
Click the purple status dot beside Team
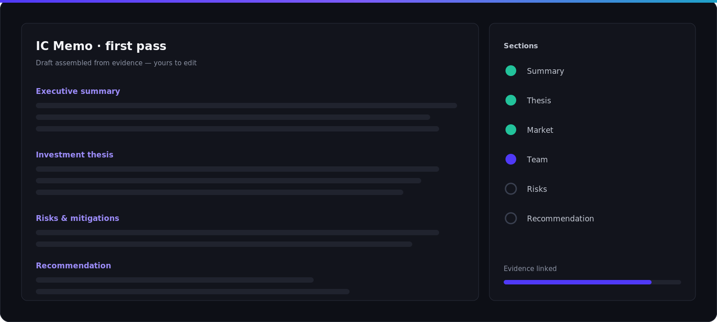point(511,159)
